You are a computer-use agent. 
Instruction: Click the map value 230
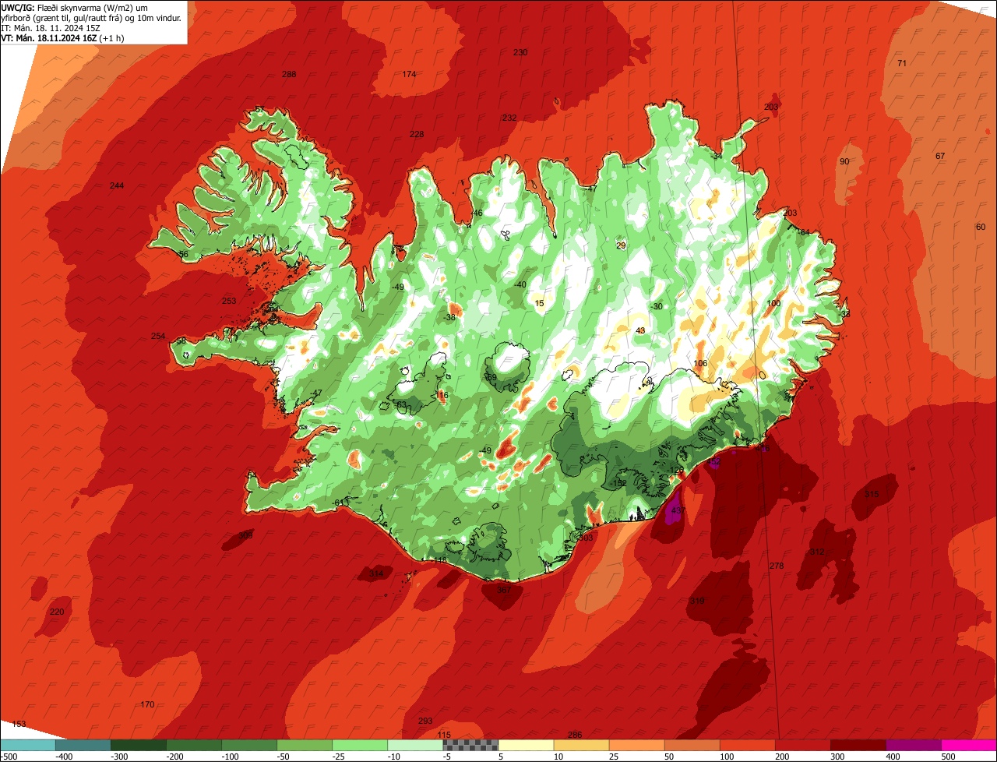pos(520,52)
